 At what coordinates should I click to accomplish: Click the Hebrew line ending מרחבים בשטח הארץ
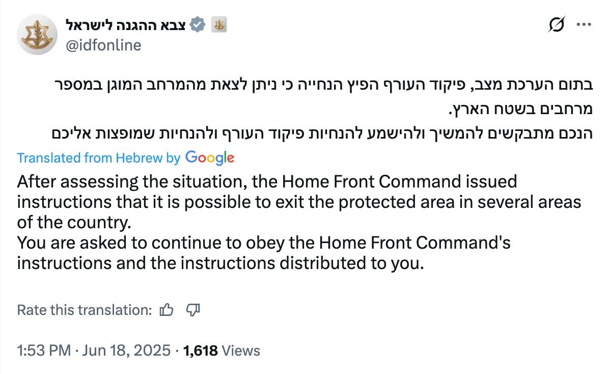(x=520, y=109)
